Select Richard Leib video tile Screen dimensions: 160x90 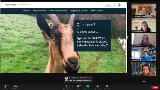pyautogui.click(x=144, y=54)
